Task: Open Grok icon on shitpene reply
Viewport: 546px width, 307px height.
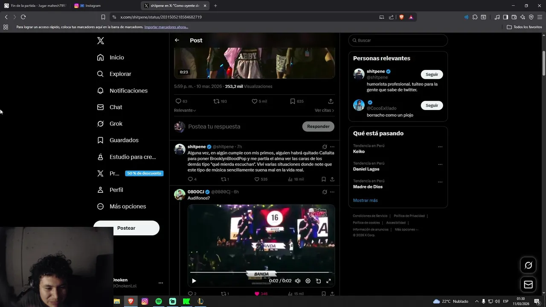Action: point(325,147)
